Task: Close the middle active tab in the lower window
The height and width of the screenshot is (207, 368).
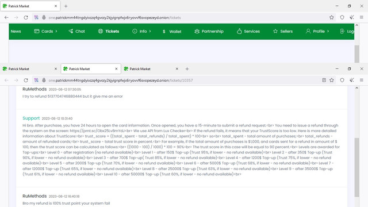Action: tap(116, 69)
